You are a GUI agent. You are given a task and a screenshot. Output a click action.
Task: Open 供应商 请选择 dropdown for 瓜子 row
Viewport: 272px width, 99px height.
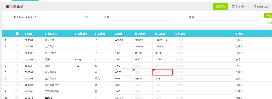click(203, 59)
